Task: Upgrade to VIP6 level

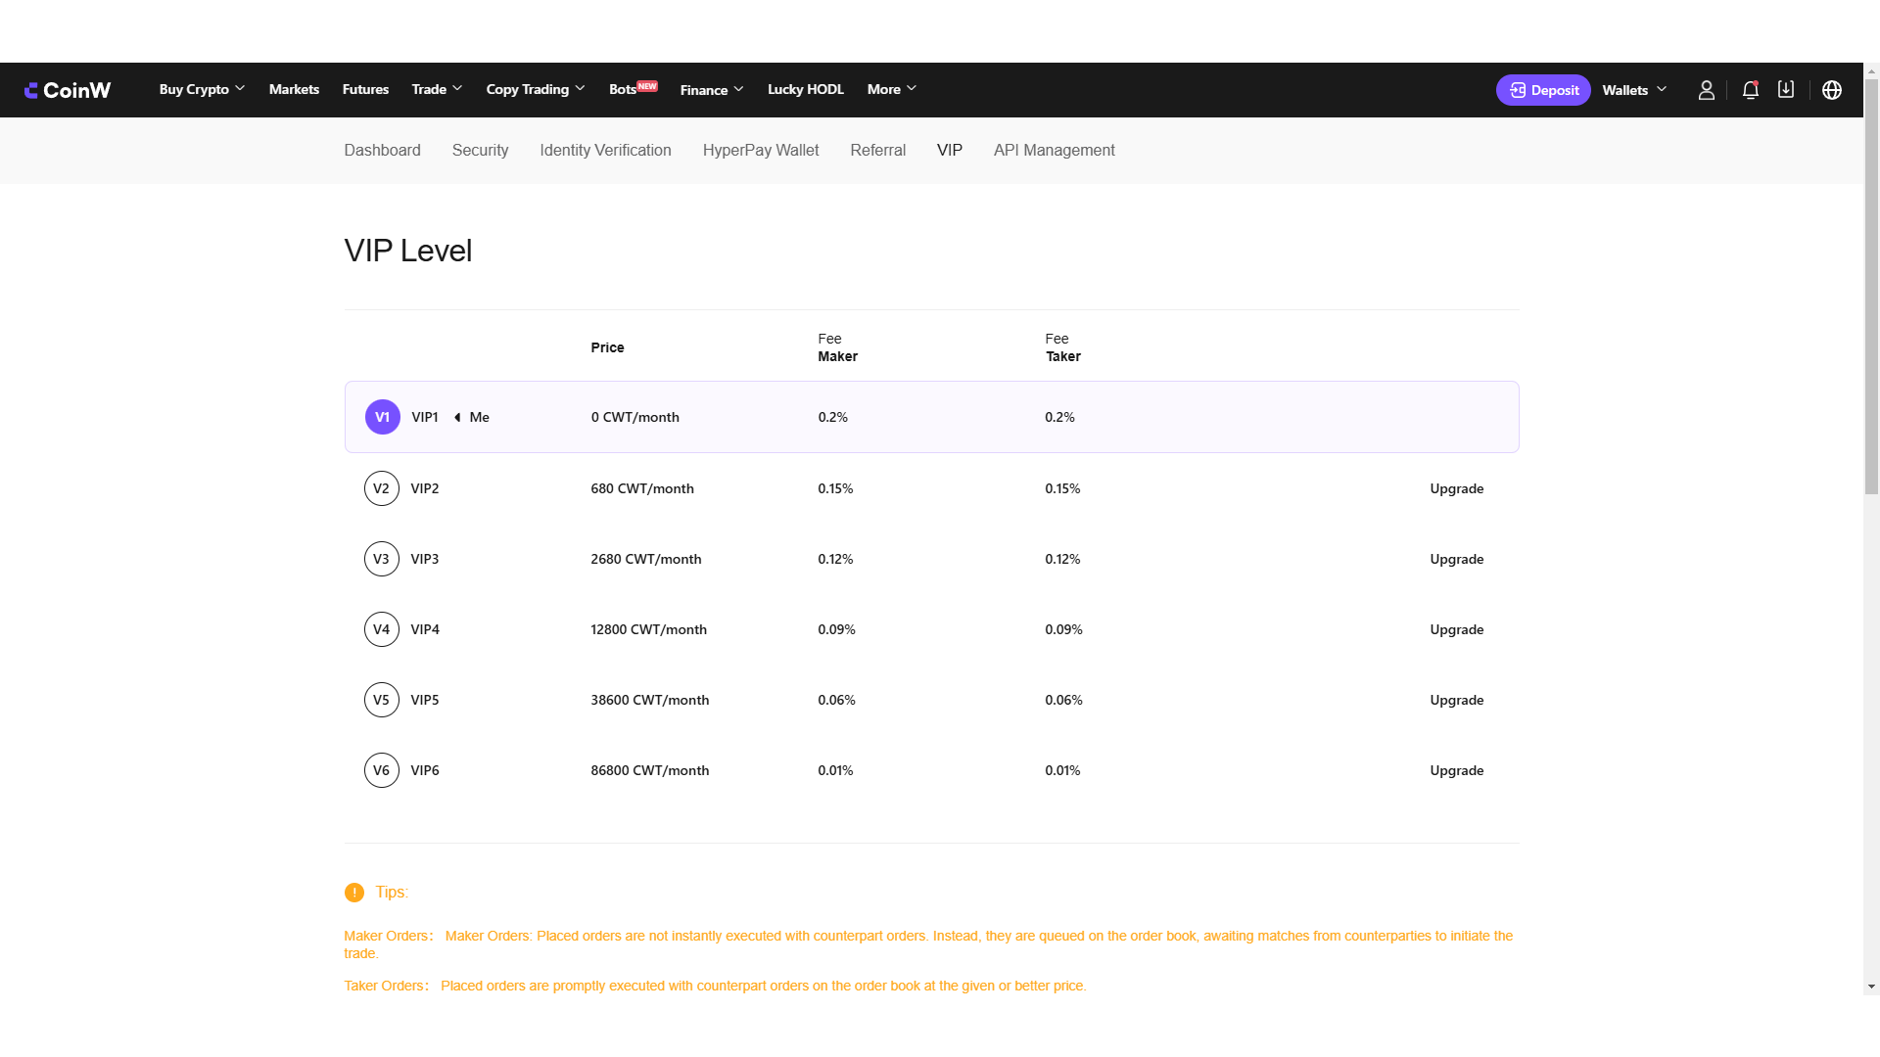Action: pos(1456,770)
